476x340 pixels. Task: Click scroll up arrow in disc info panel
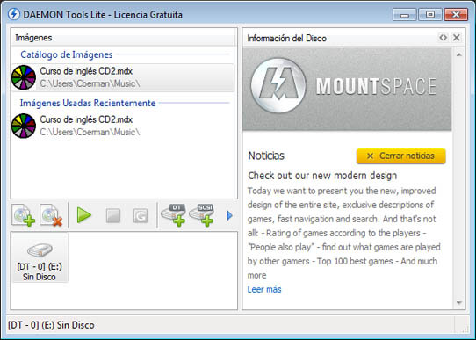(459, 54)
